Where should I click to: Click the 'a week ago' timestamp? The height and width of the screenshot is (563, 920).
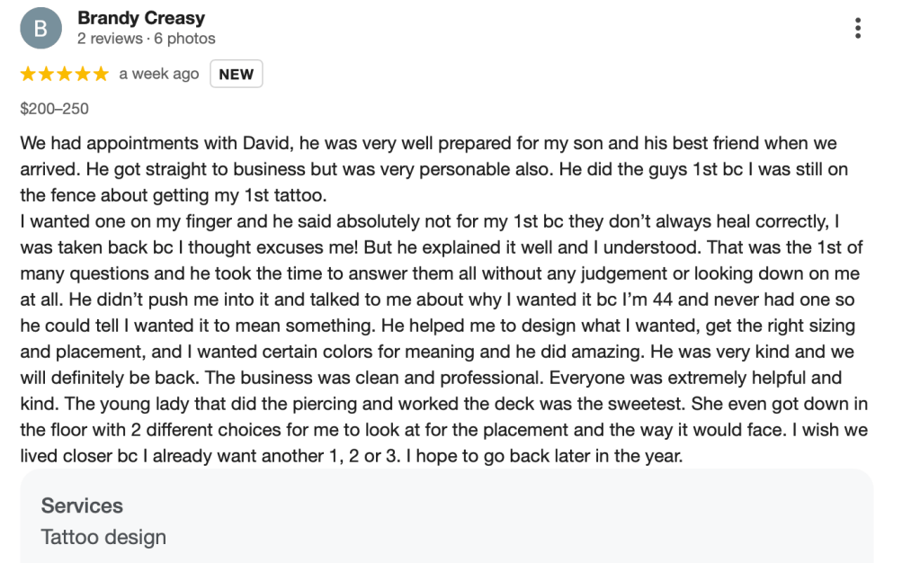159,74
